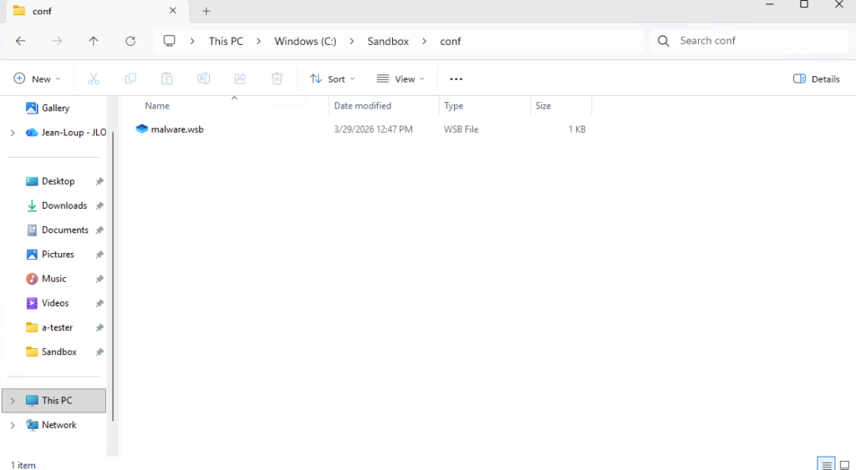Image resolution: width=856 pixels, height=470 pixels.
Task: Select Network in navigation pane
Action: point(51,425)
